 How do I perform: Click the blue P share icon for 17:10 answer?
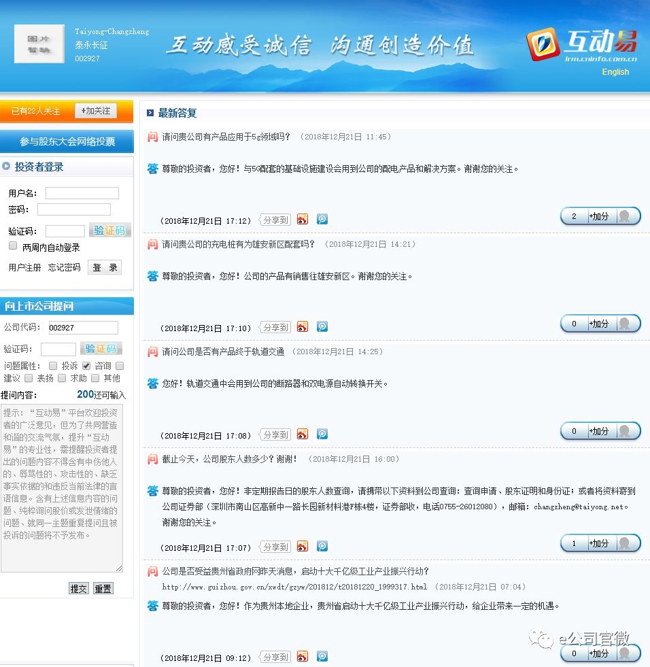(x=322, y=326)
